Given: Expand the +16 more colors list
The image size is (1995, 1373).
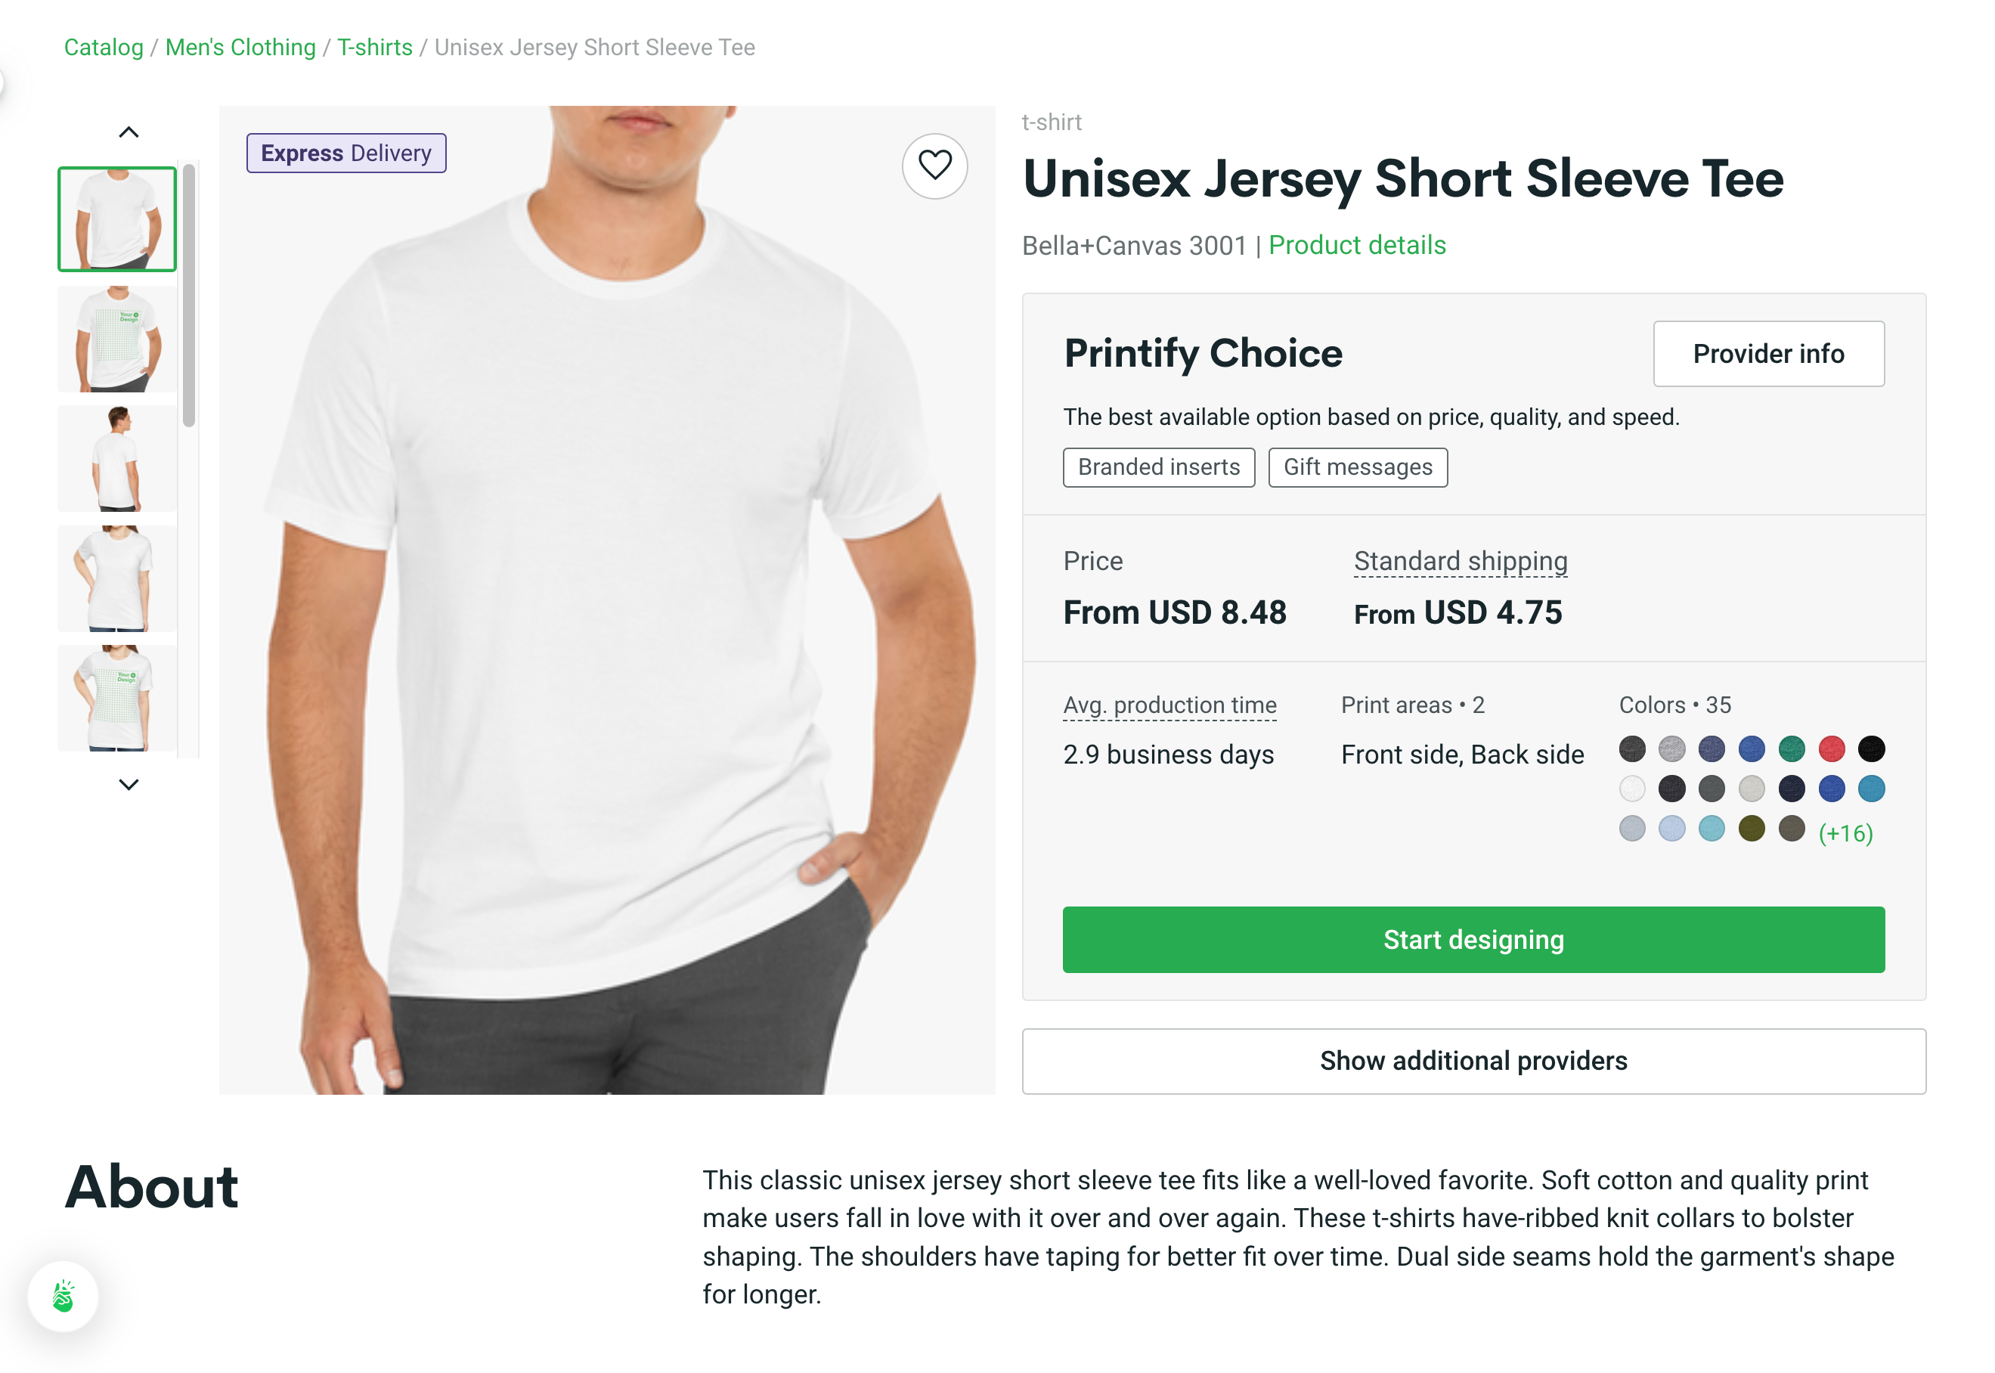Looking at the screenshot, I should pyautogui.click(x=1845, y=832).
